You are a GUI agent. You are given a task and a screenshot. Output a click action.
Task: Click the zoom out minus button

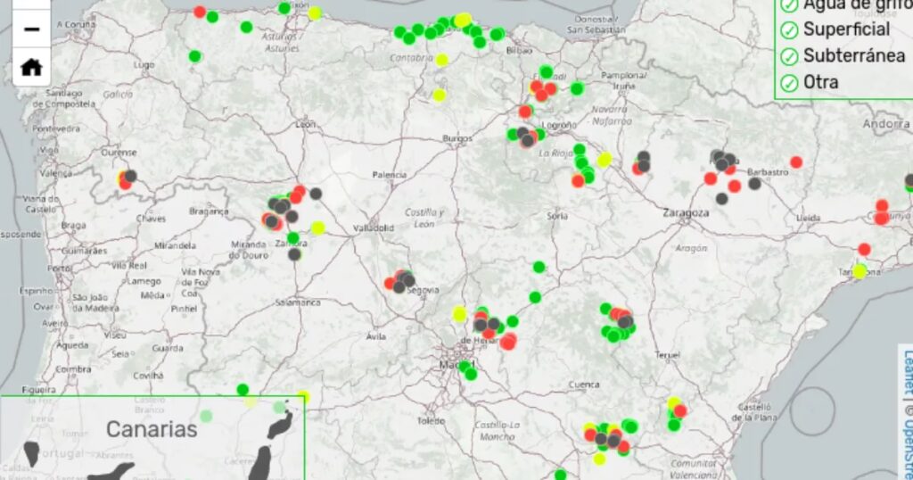(31, 29)
